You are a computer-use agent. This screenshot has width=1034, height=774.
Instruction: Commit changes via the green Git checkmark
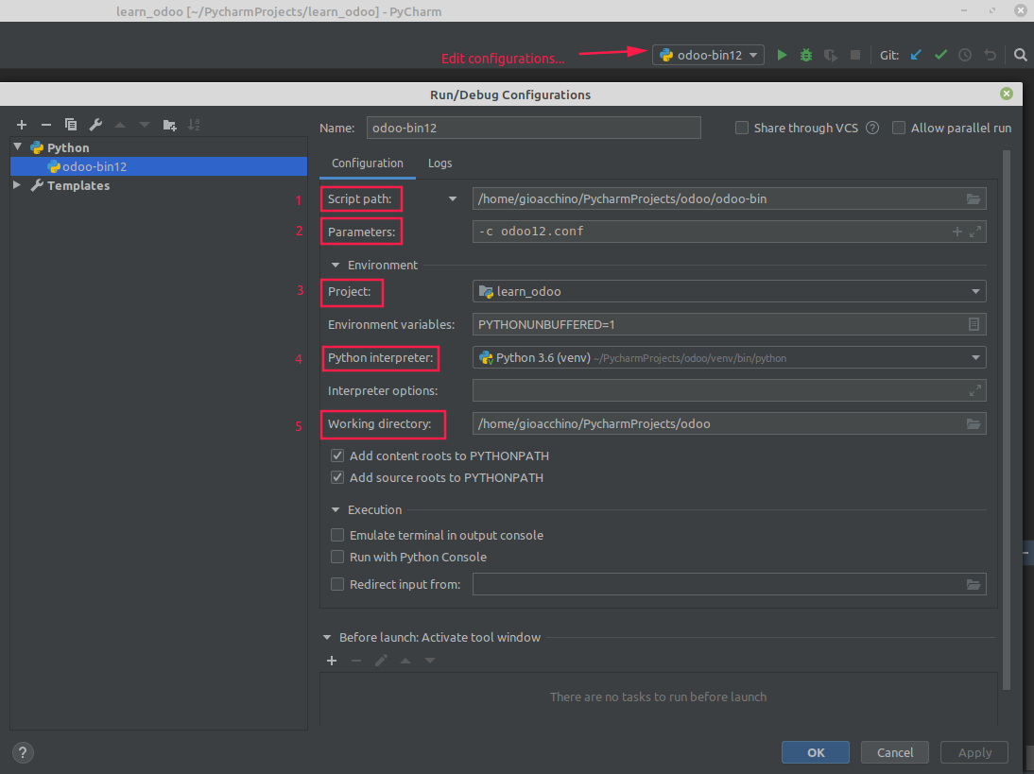pyautogui.click(x=940, y=54)
